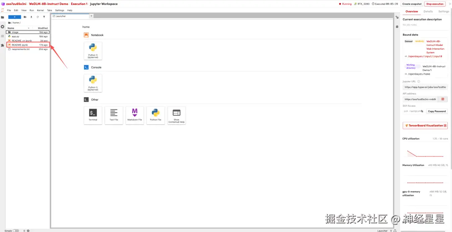
Task: Click the Jupyter logo icon beside File menu
Action: (x=3, y=10)
